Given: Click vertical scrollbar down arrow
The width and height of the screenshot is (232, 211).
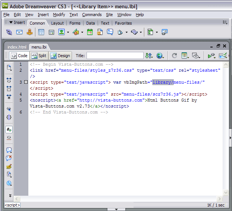Looking at the screenshot, I should pos(226,192).
